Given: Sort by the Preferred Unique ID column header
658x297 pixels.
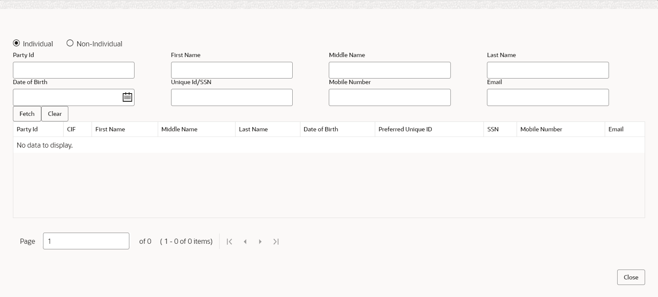Looking at the screenshot, I should pos(429,129).
